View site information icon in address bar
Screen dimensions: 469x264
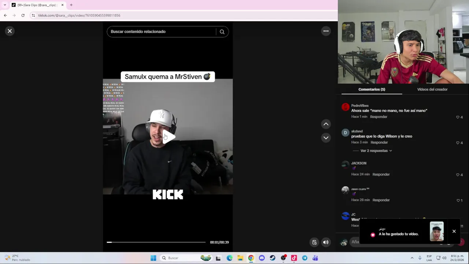point(33,15)
